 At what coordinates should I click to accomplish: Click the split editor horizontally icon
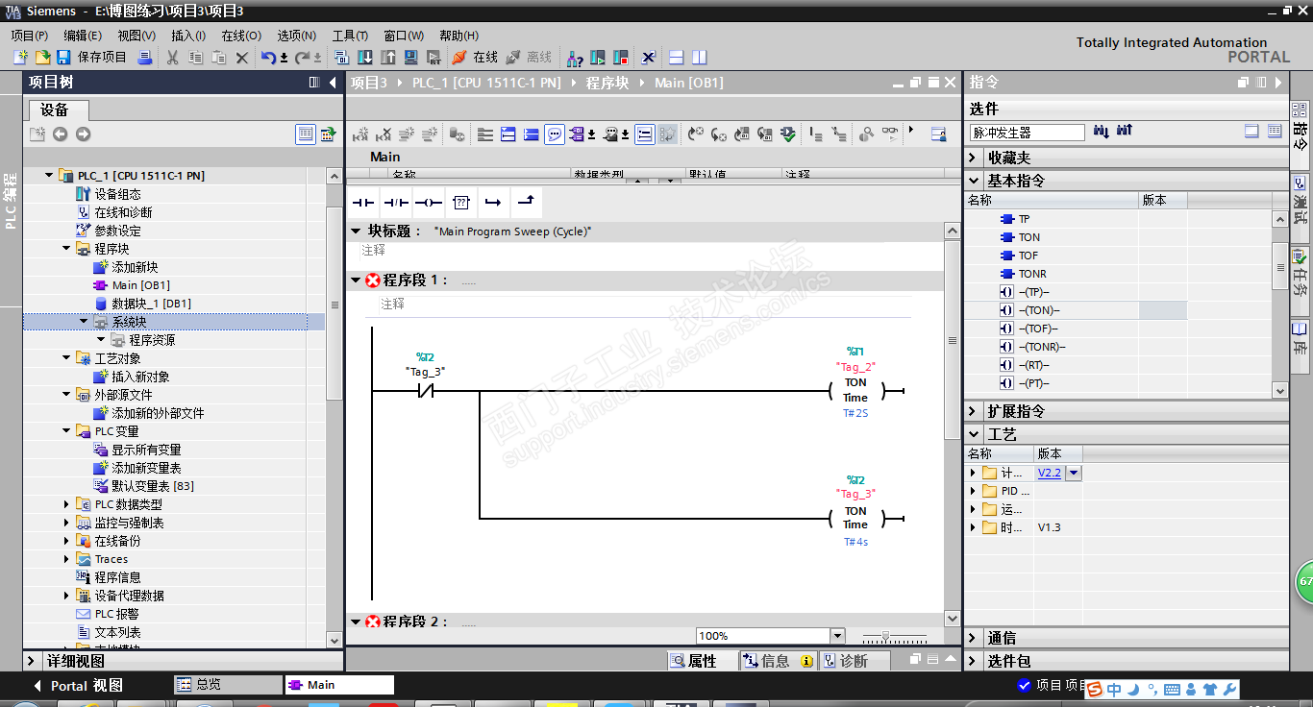click(x=677, y=58)
